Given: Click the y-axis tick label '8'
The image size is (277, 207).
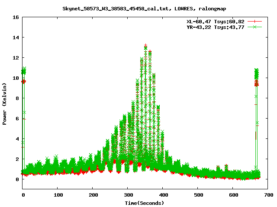Looking at the screenshot, I should (x=17, y=98).
